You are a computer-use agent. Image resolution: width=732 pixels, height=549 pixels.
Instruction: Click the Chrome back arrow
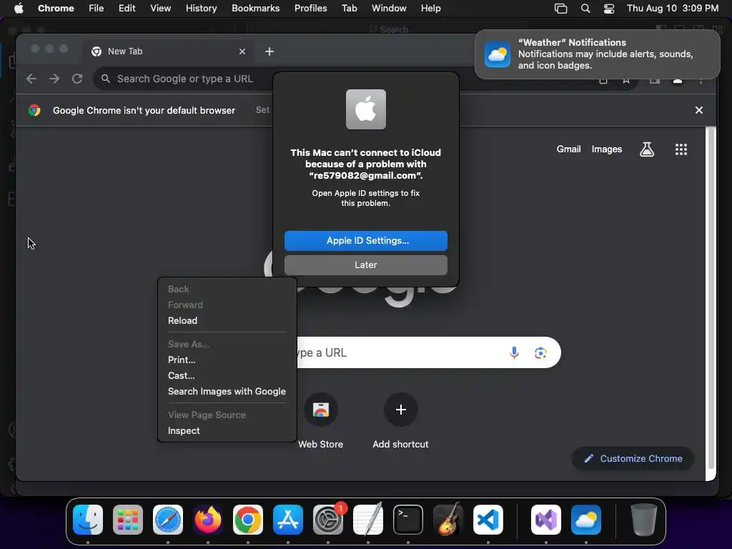coord(31,79)
